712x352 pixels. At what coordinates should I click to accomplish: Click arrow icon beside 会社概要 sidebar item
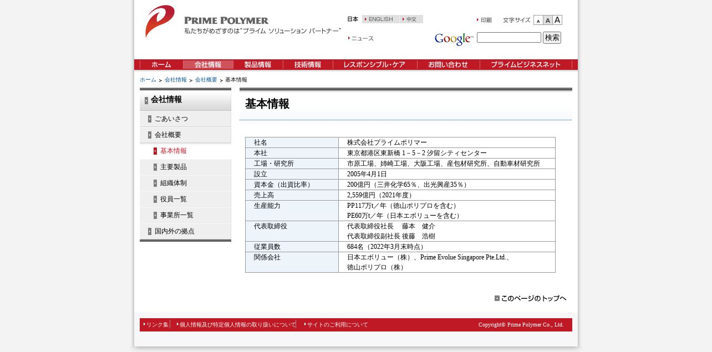tap(150, 135)
